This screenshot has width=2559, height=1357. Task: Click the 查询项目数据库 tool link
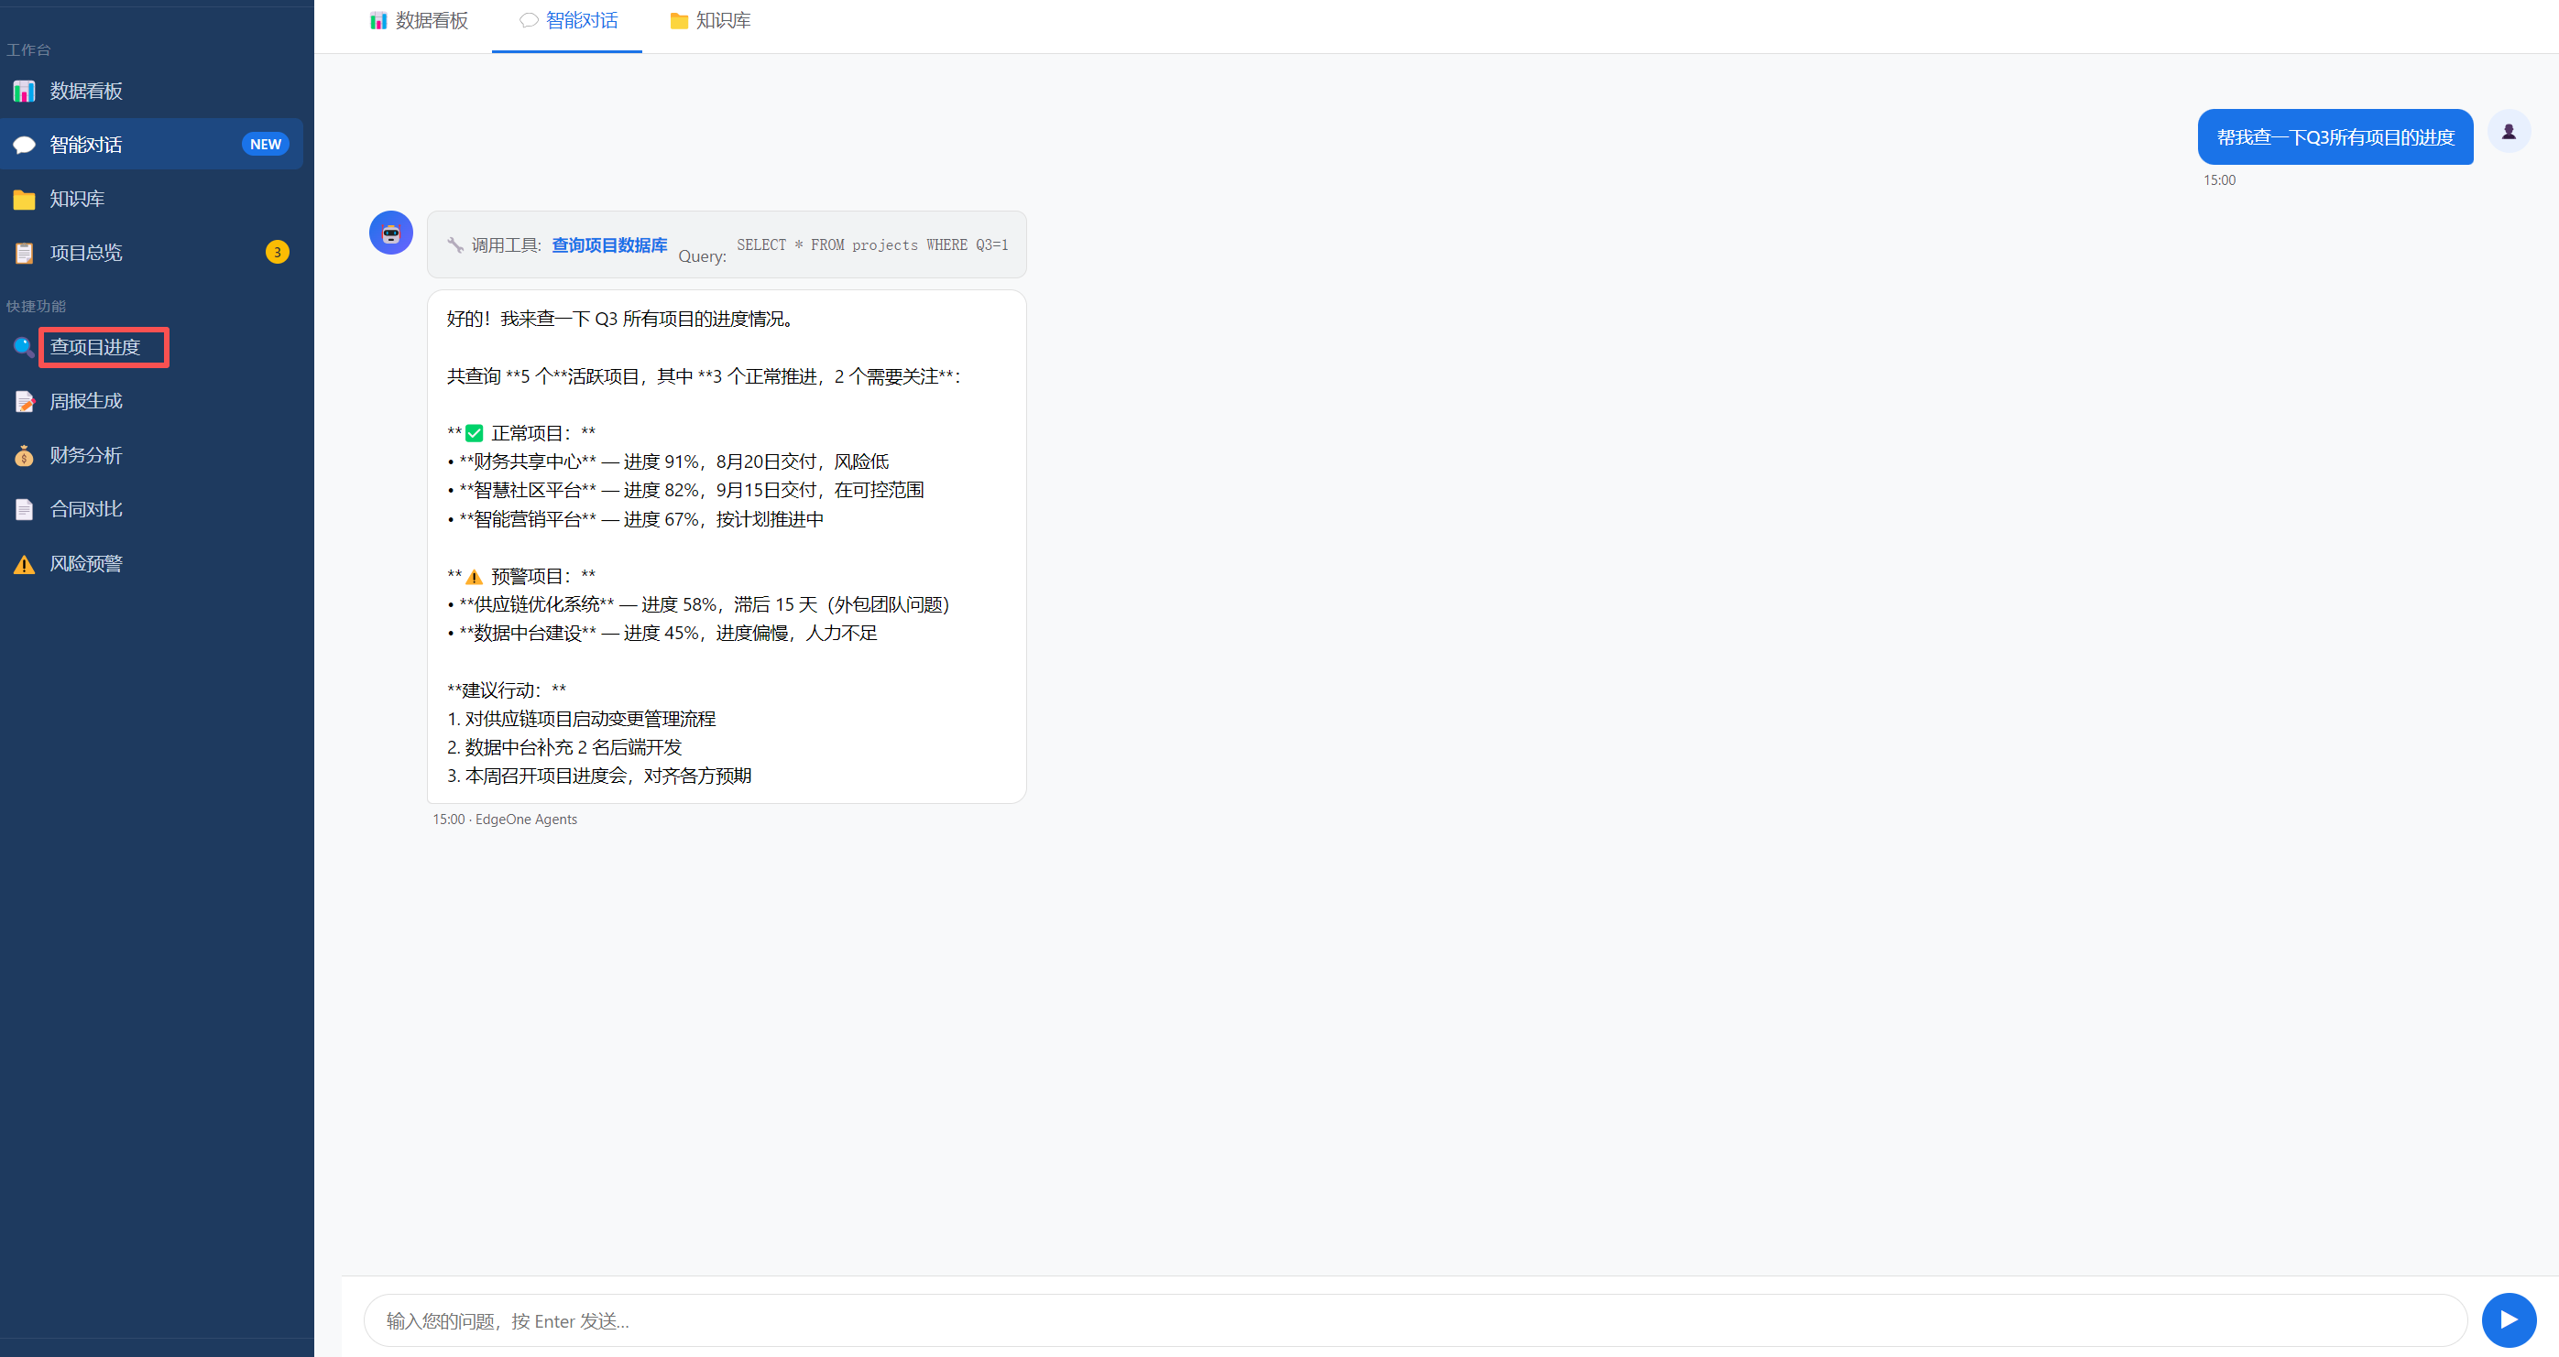pyautogui.click(x=609, y=245)
